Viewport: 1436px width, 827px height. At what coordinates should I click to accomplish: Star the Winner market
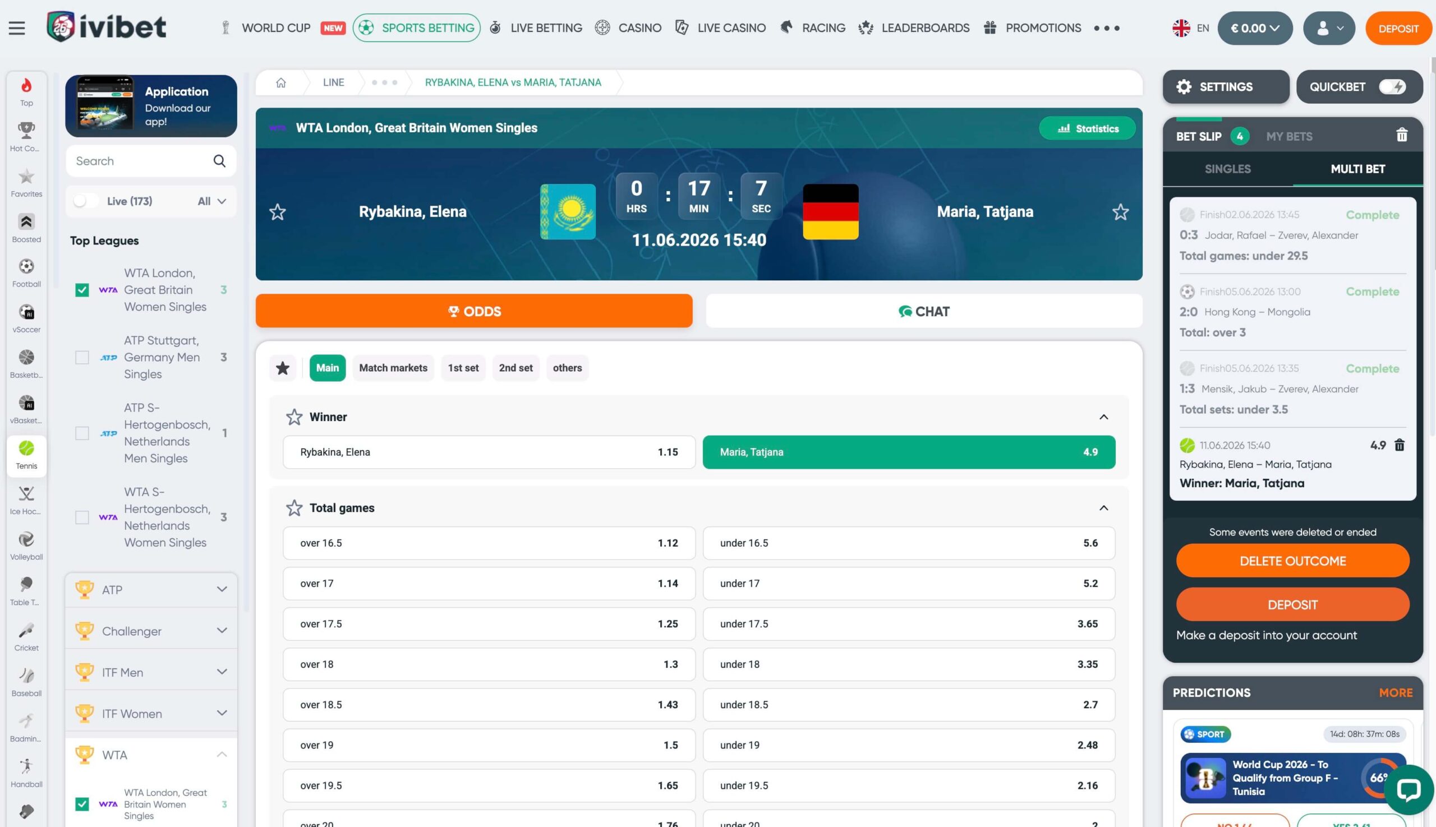294,417
